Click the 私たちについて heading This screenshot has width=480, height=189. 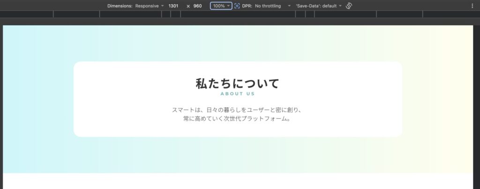tap(238, 83)
